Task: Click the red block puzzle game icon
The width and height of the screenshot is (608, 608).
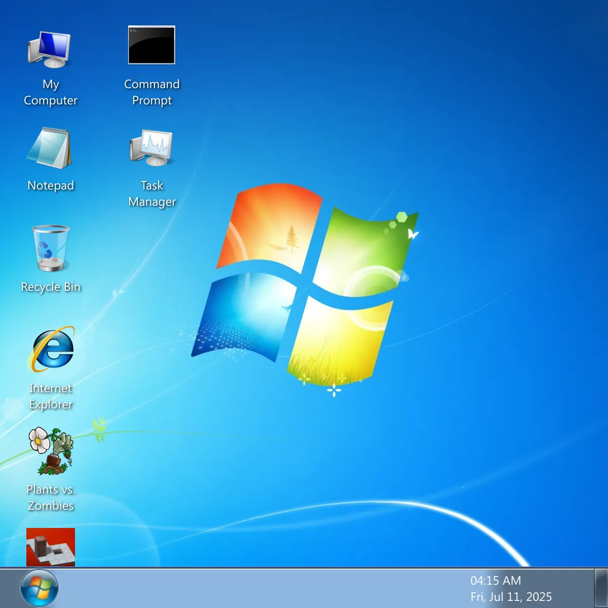Action: click(x=51, y=547)
